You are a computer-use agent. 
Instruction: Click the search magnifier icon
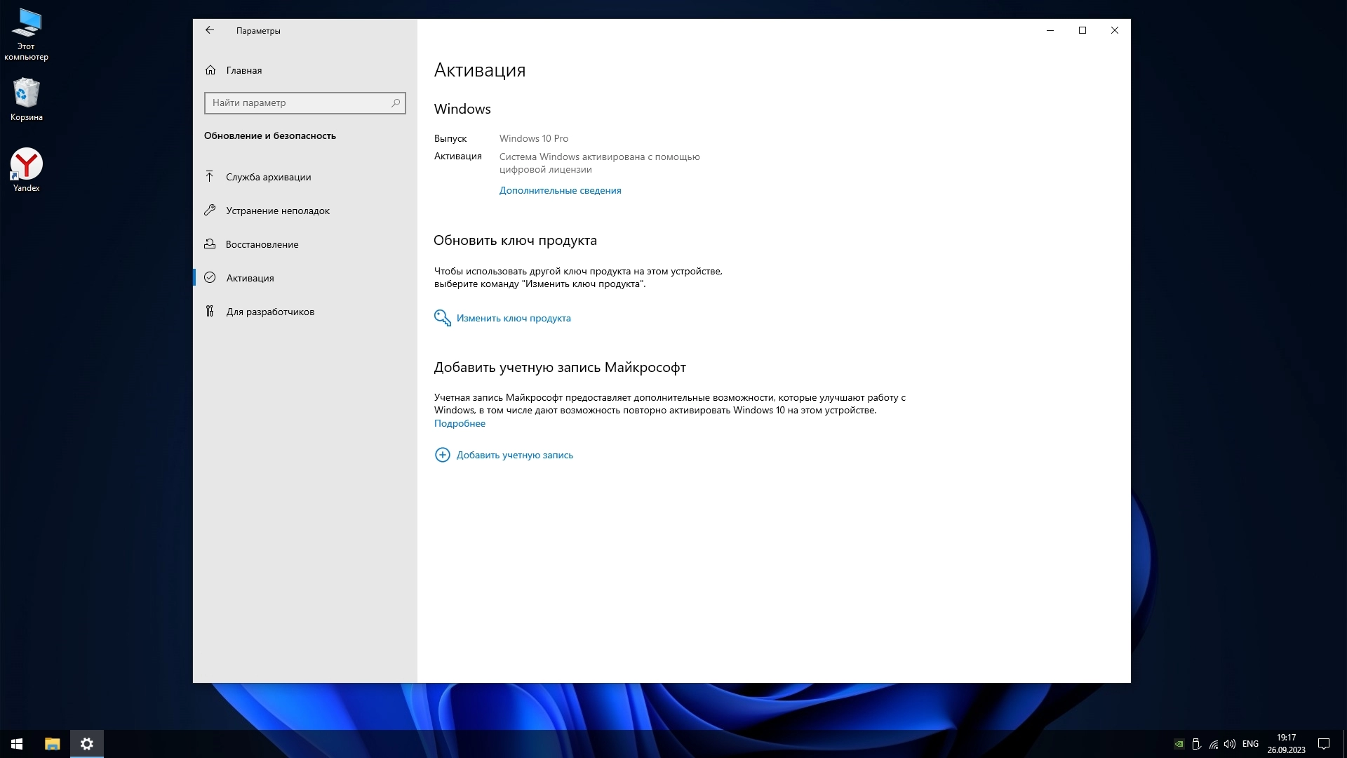(396, 102)
